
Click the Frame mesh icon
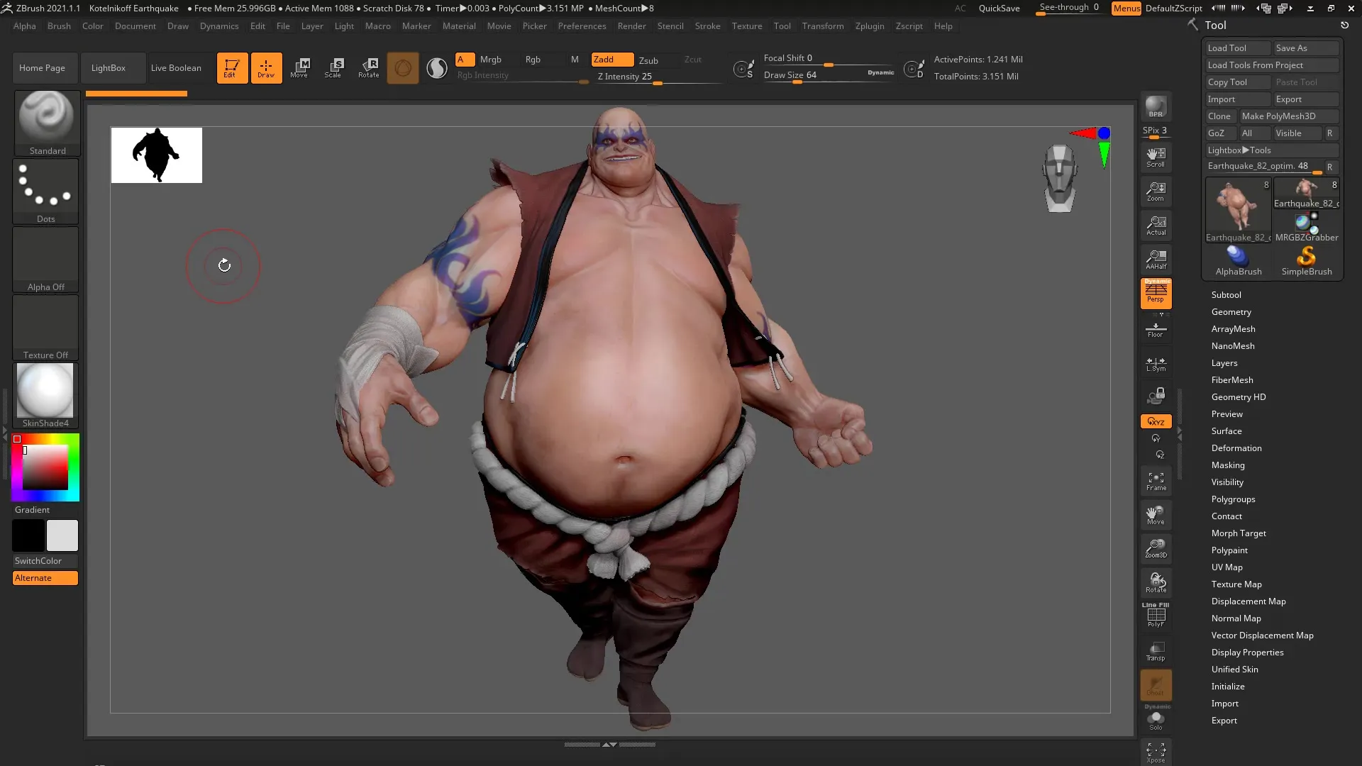1156,482
